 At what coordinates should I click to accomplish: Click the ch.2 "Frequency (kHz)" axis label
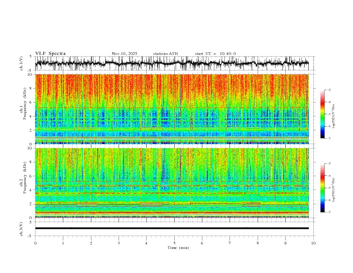25,178
